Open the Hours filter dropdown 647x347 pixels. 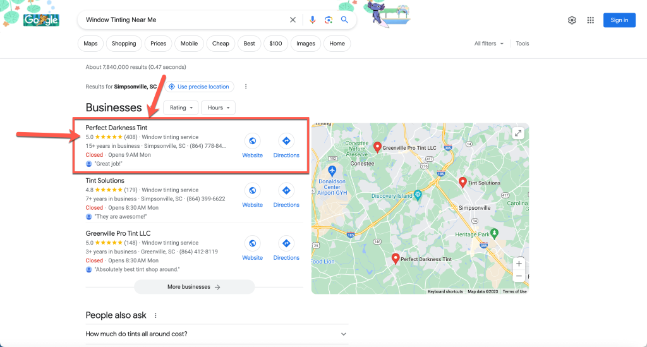pyautogui.click(x=218, y=107)
